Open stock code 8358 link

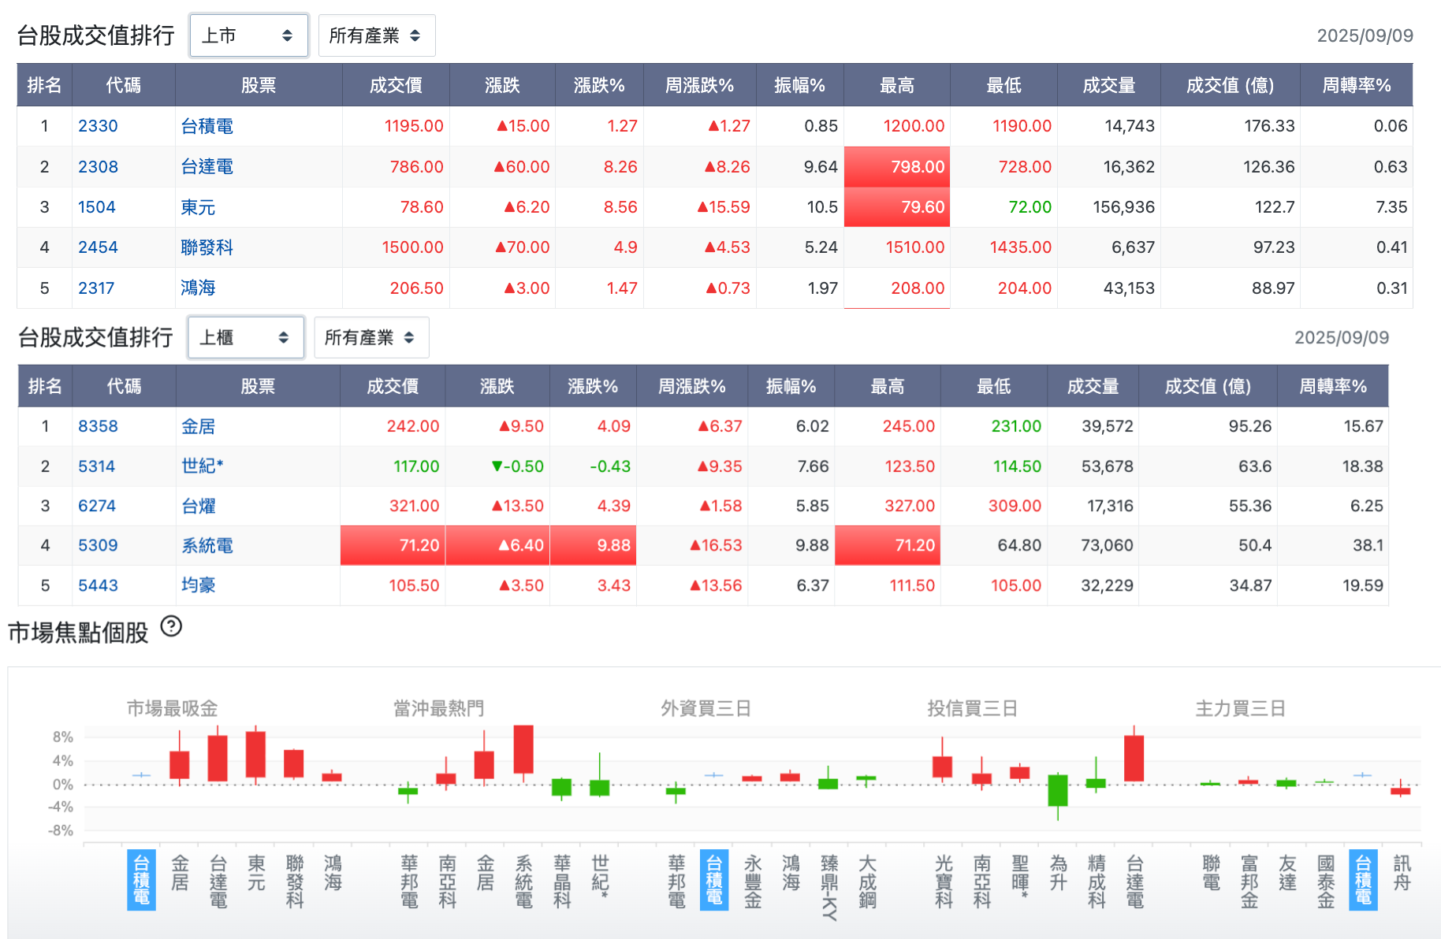(98, 426)
